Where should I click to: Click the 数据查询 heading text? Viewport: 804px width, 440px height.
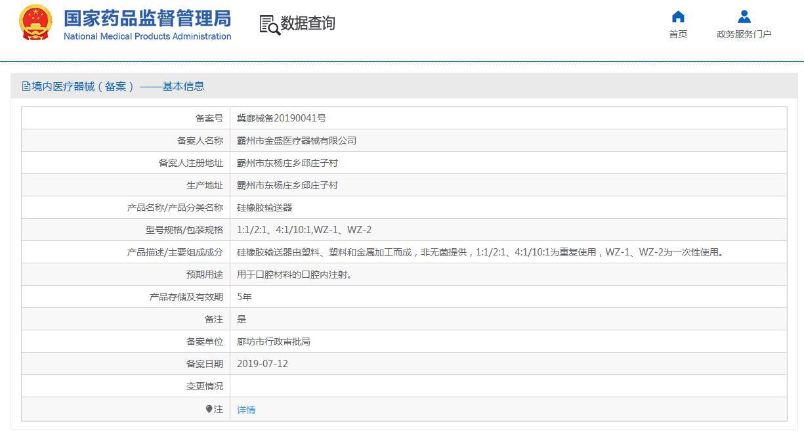coord(308,24)
